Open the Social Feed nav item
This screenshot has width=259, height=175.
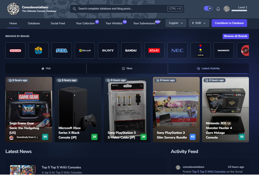click(58, 23)
